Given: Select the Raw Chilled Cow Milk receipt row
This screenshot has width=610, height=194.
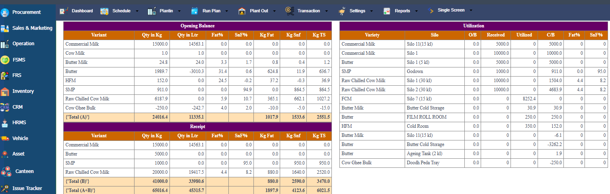Looking at the screenshot, I should (87, 172).
